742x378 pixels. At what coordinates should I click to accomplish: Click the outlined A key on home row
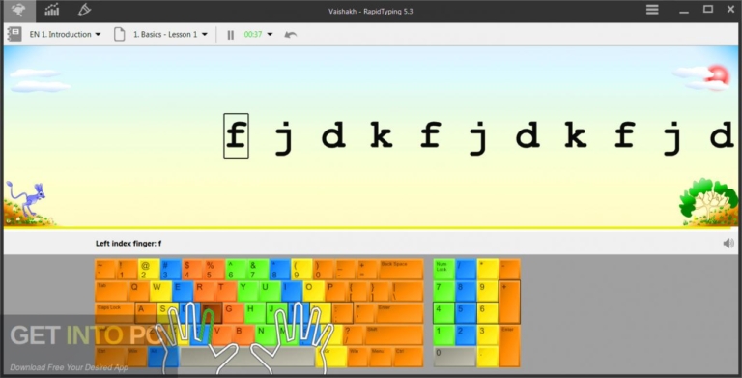145,313
